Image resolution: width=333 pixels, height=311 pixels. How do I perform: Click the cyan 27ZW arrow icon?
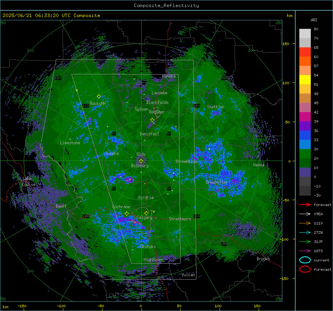pyautogui.click(x=305, y=233)
